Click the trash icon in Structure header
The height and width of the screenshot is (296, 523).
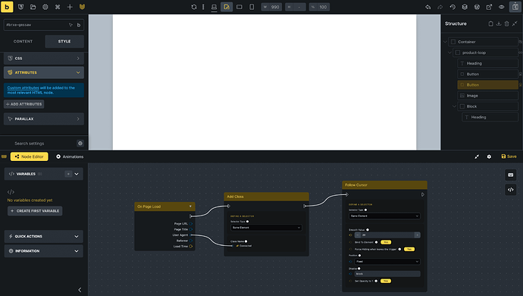pyautogui.click(x=506, y=24)
